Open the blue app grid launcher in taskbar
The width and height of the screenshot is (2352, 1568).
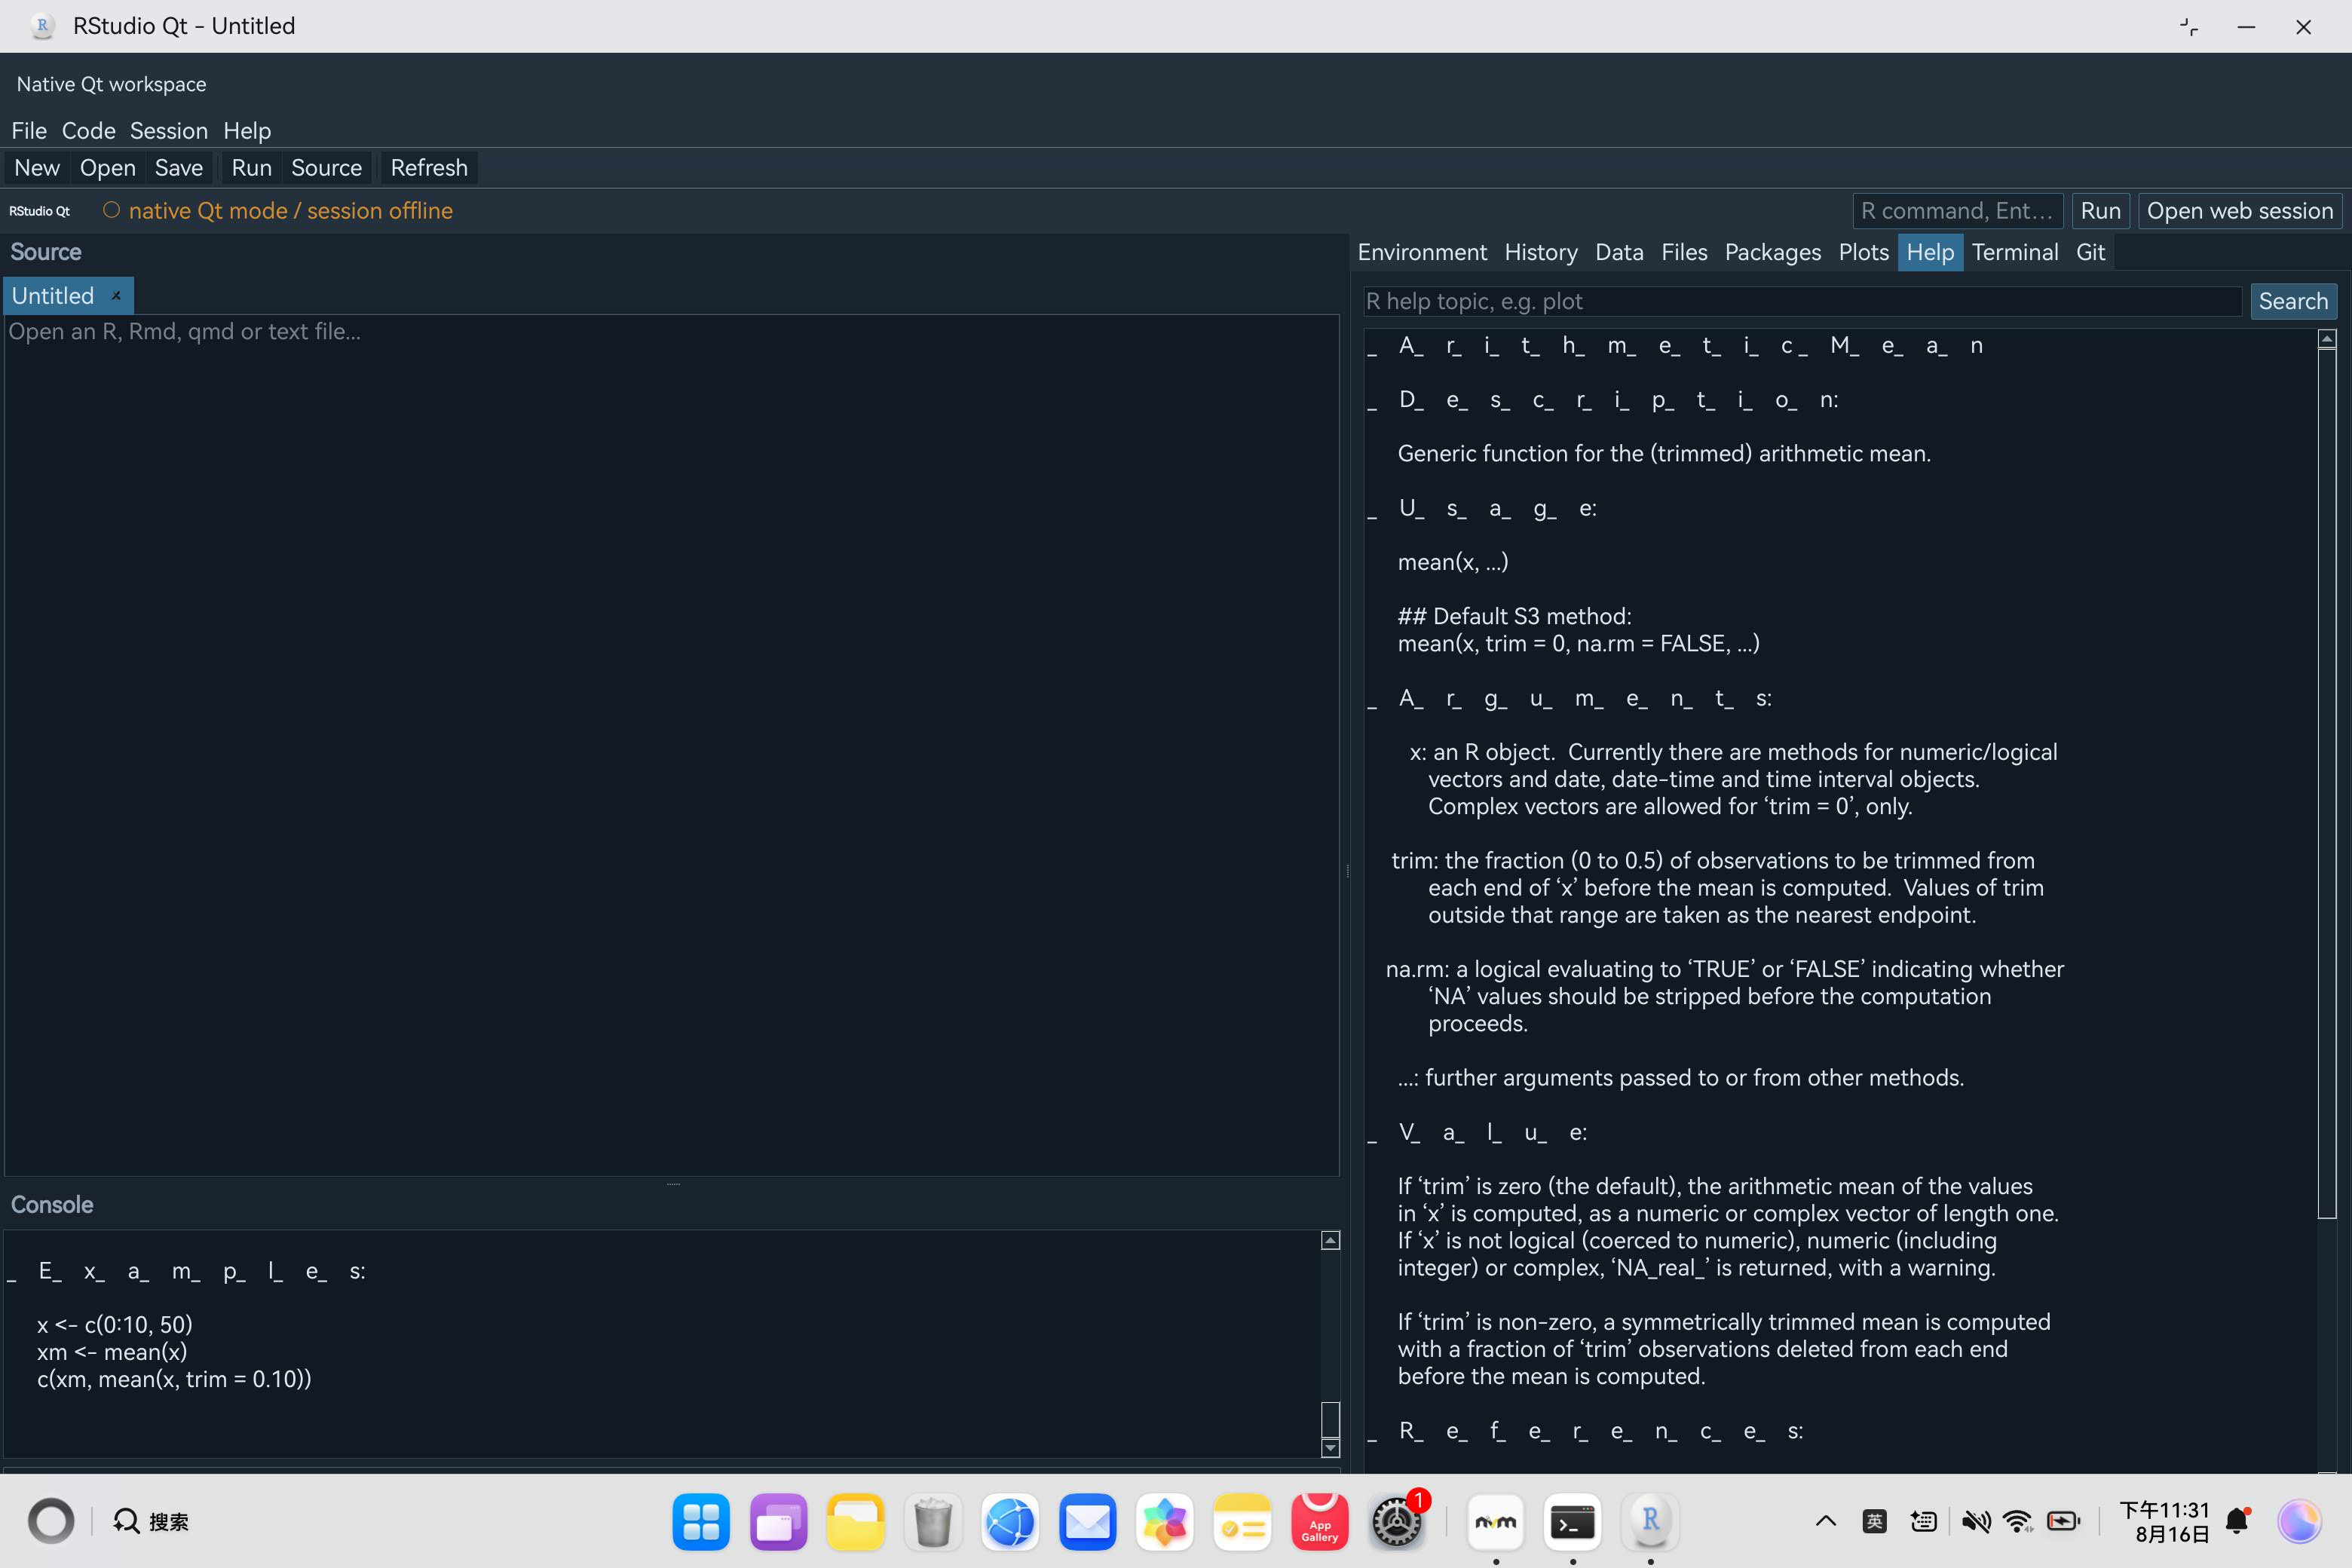[x=701, y=1522]
